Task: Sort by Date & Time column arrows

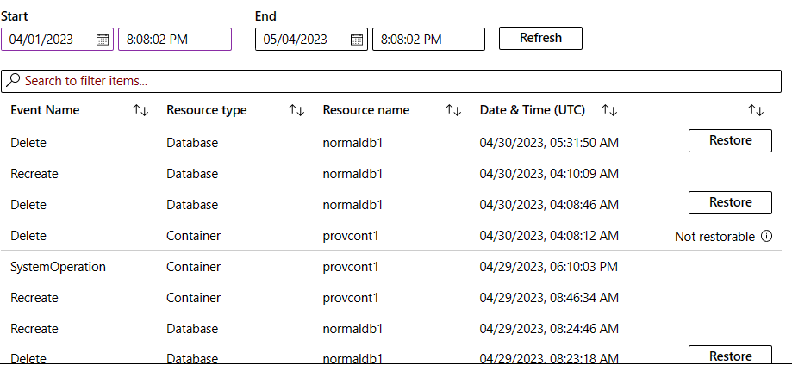Action: click(609, 110)
